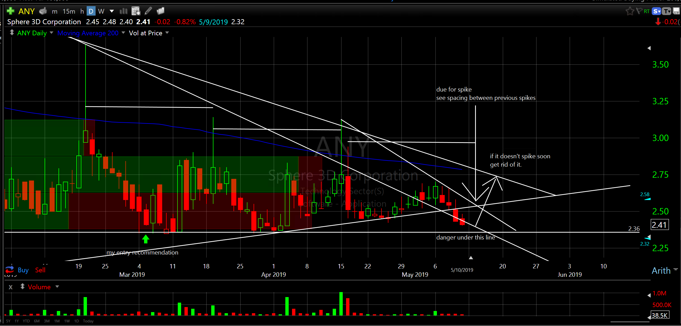Click the red Sell button
Image resolution: width=681 pixels, height=326 pixels.
point(40,270)
